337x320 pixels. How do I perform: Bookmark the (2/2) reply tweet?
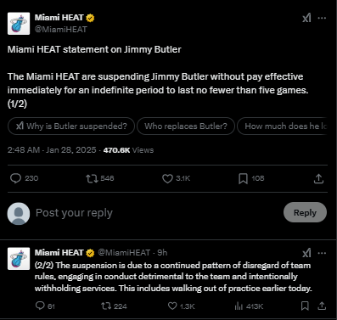[x=305, y=306]
